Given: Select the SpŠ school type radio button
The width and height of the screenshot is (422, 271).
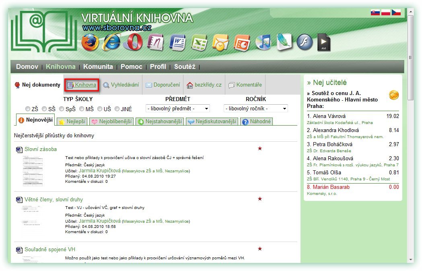Looking at the screenshot, I should (62, 109).
